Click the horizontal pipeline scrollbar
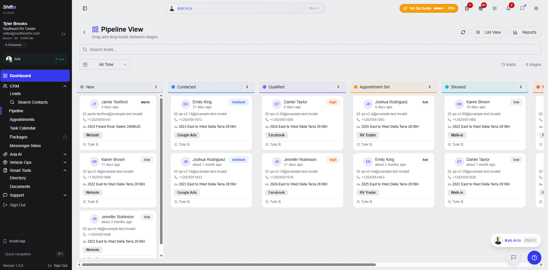This screenshot has height=270, width=548. [229, 265]
